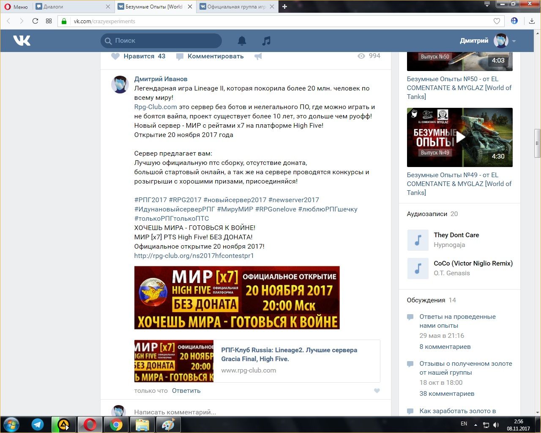Viewport: 541px width, 433px height.
Task: Open discussion Отзывы о полученном золоте
Action: [465, 368]
